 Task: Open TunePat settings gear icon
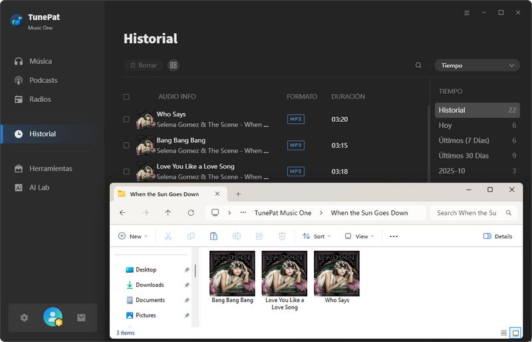tap(25, 318)
